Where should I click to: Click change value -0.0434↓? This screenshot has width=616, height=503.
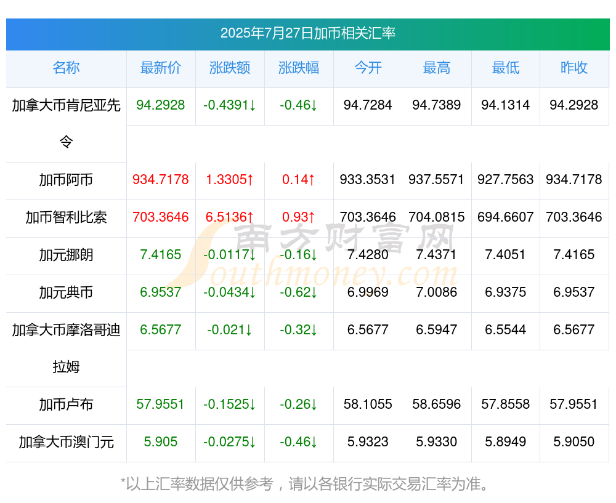pyautogui.click(x=230, y=292)
